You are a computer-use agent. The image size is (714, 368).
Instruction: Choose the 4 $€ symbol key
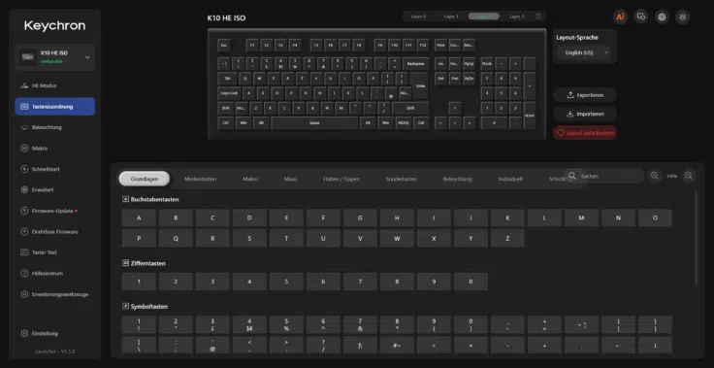pos(249,324)
